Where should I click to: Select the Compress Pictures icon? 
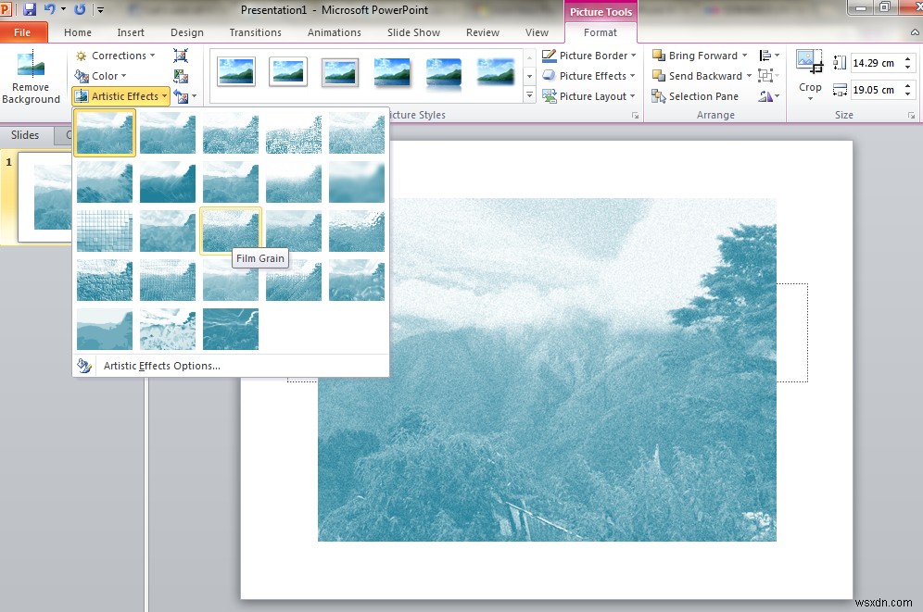(182, 56)
